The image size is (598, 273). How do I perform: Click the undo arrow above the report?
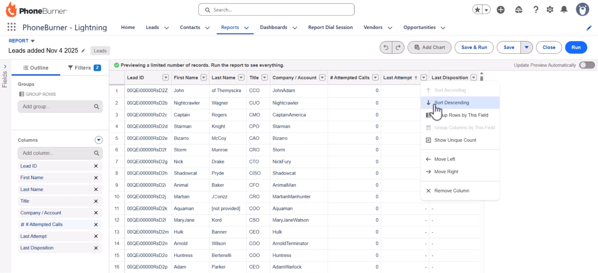[x=386, y=47]
